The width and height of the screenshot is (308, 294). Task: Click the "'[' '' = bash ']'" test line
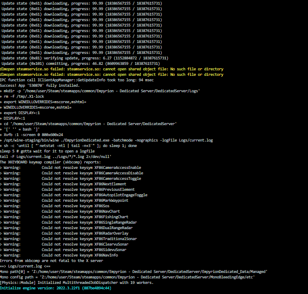pyautogui.click(x=20, y=129)
